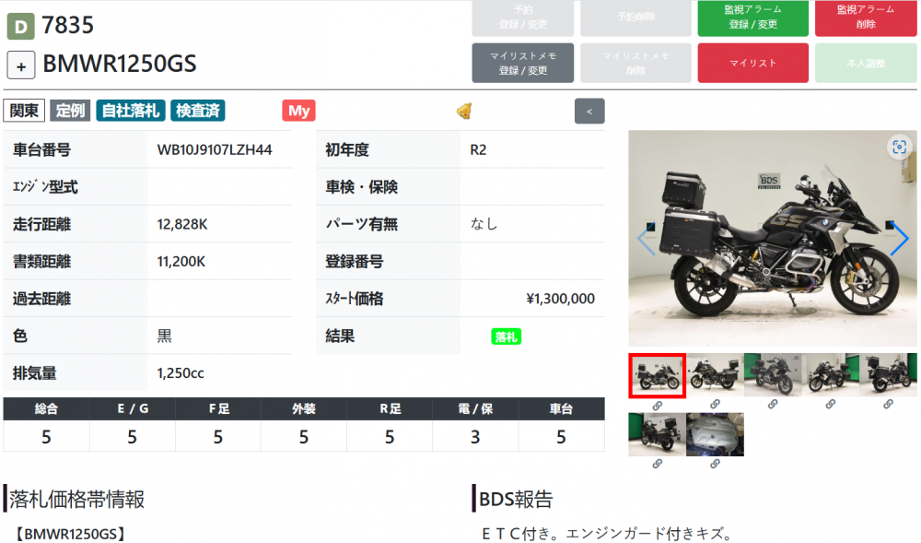921x543 pixels.
Task: Open マイリストメモ 登録/変更 button
Action: click(x=522, y=63)
